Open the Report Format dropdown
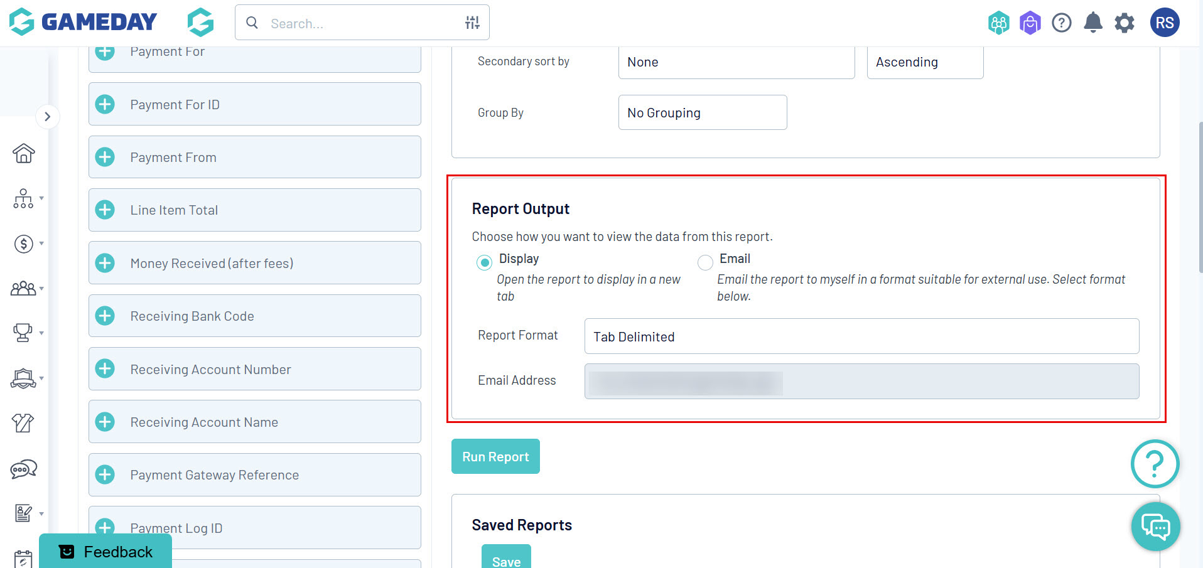Image resolution: width=1203 pixels, height=568 pixels. [861, 336]
